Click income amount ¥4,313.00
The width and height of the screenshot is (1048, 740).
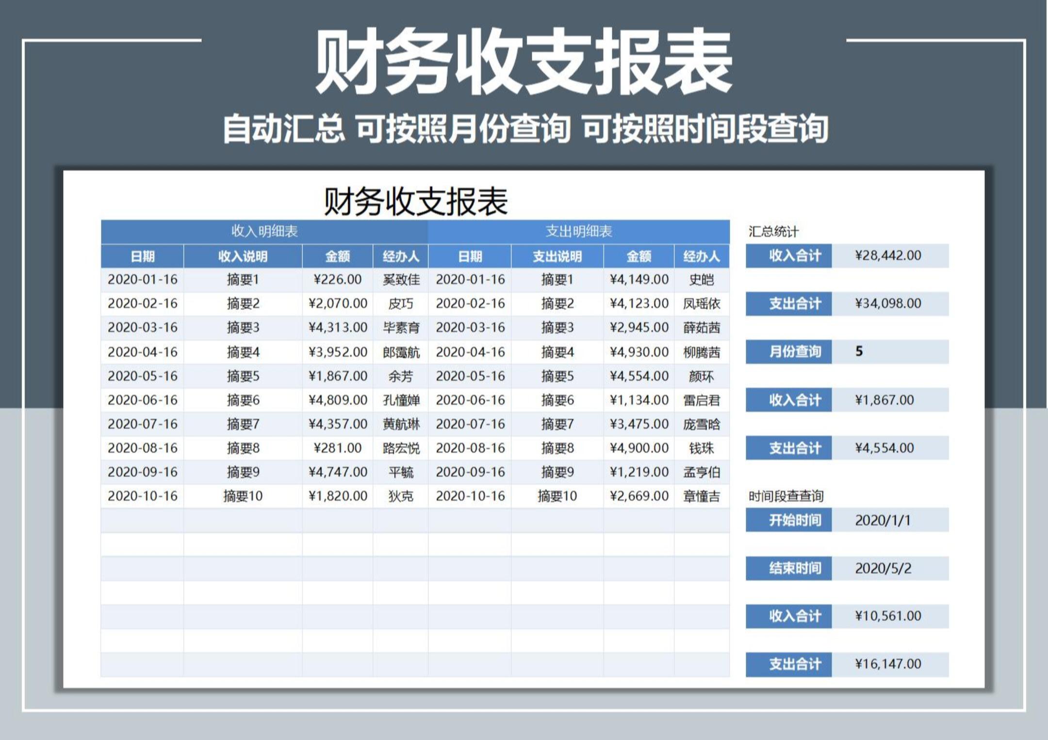[x=338, y=328]
